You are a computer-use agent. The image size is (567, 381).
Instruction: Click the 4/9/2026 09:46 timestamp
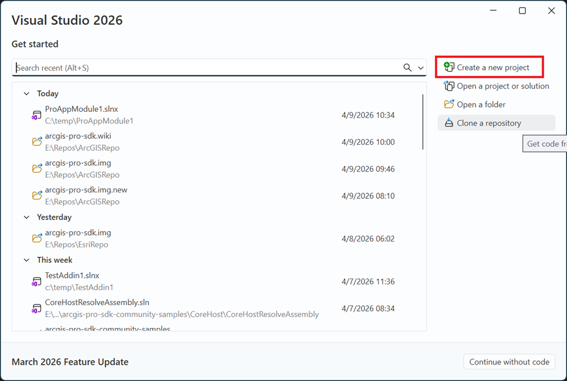[x=368, y=169]
